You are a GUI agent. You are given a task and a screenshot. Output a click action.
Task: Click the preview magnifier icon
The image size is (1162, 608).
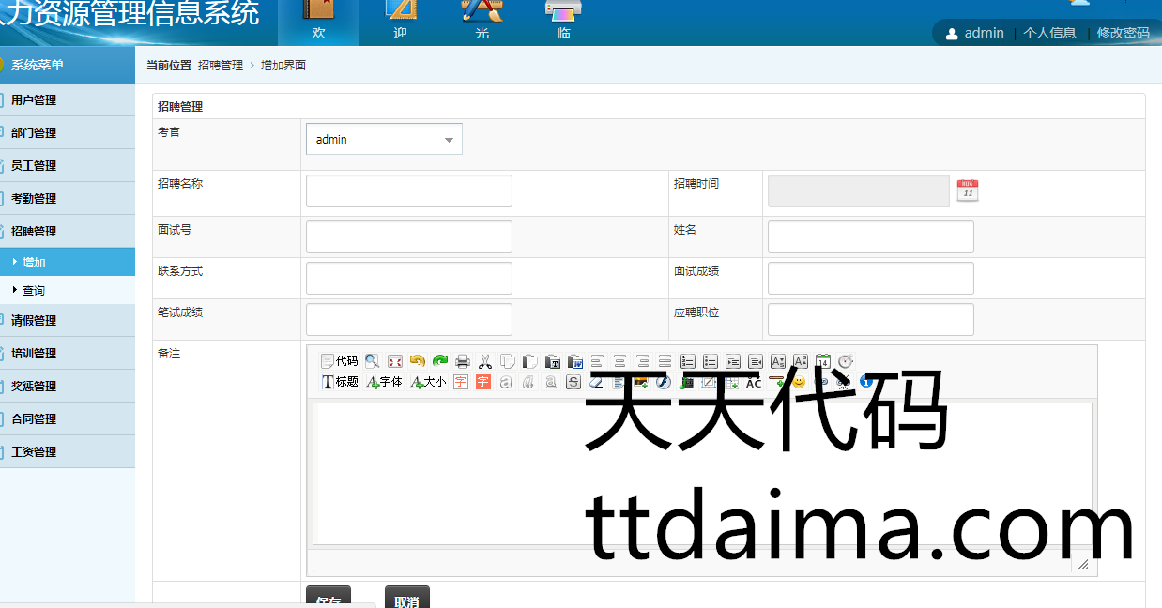[373, 361]
